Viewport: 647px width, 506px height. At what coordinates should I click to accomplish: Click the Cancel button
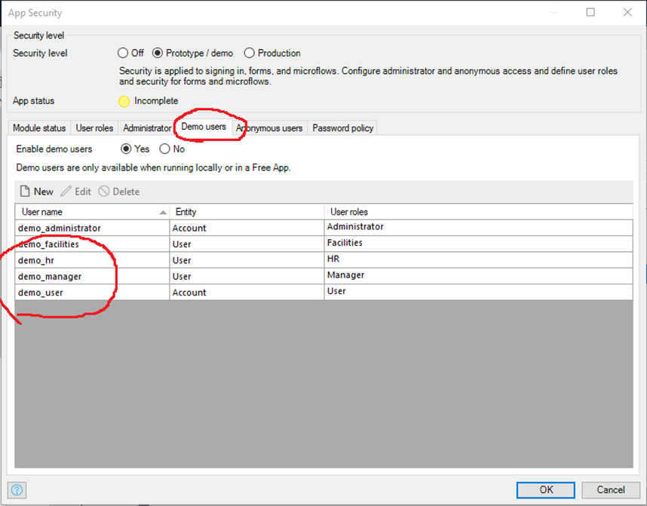[x=610, y=490]
